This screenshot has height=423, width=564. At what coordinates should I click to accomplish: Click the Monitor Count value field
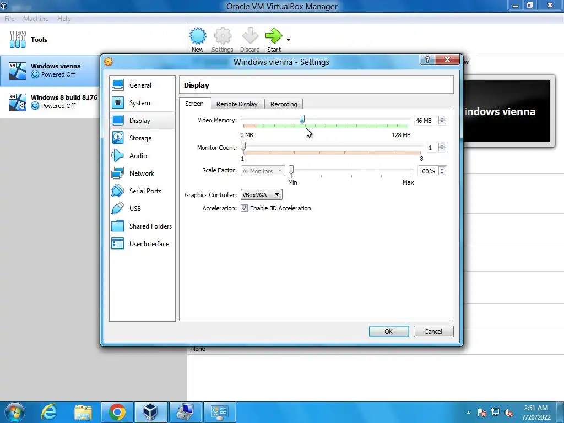point(432,148)
